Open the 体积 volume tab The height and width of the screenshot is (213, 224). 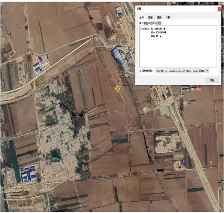point(168,17)
